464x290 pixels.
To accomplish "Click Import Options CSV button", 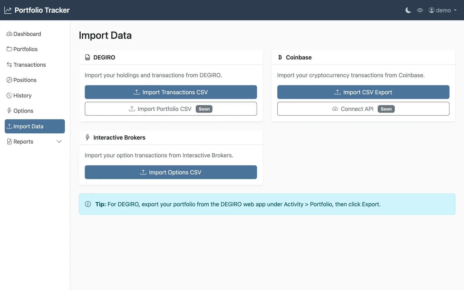I will click(x=171, y=172).
